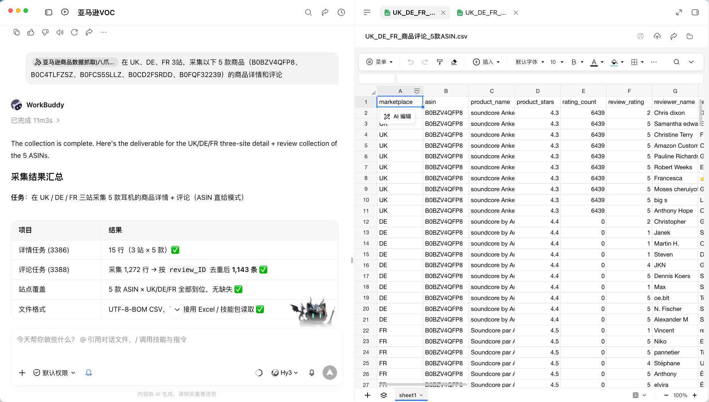
Task: Read response aloud with speaker icon
Action: click(x=60, y=32)
